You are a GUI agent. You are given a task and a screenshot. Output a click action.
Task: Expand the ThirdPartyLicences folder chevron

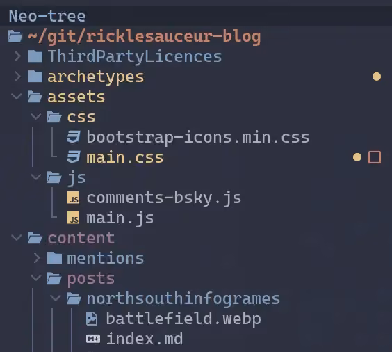17,56
